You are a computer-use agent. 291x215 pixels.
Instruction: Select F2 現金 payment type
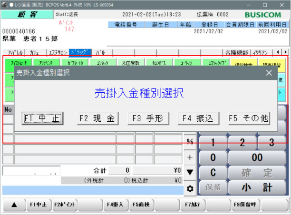(97, 118)
